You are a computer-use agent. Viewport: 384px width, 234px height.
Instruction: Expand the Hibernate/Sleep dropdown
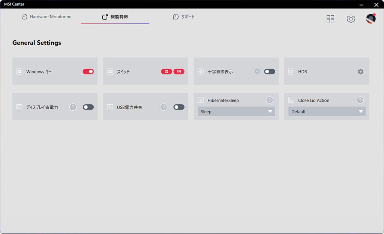click(236, 111)
